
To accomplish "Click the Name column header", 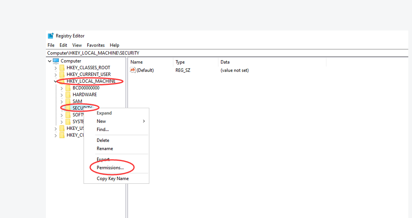I will 137,62.
